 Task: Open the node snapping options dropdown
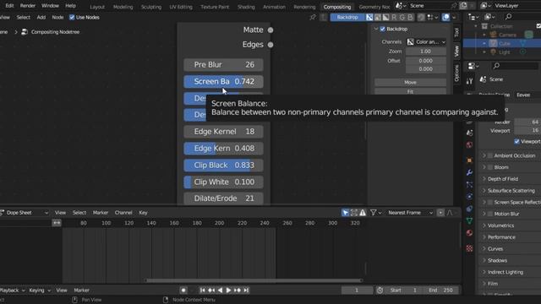coord(433,17)
